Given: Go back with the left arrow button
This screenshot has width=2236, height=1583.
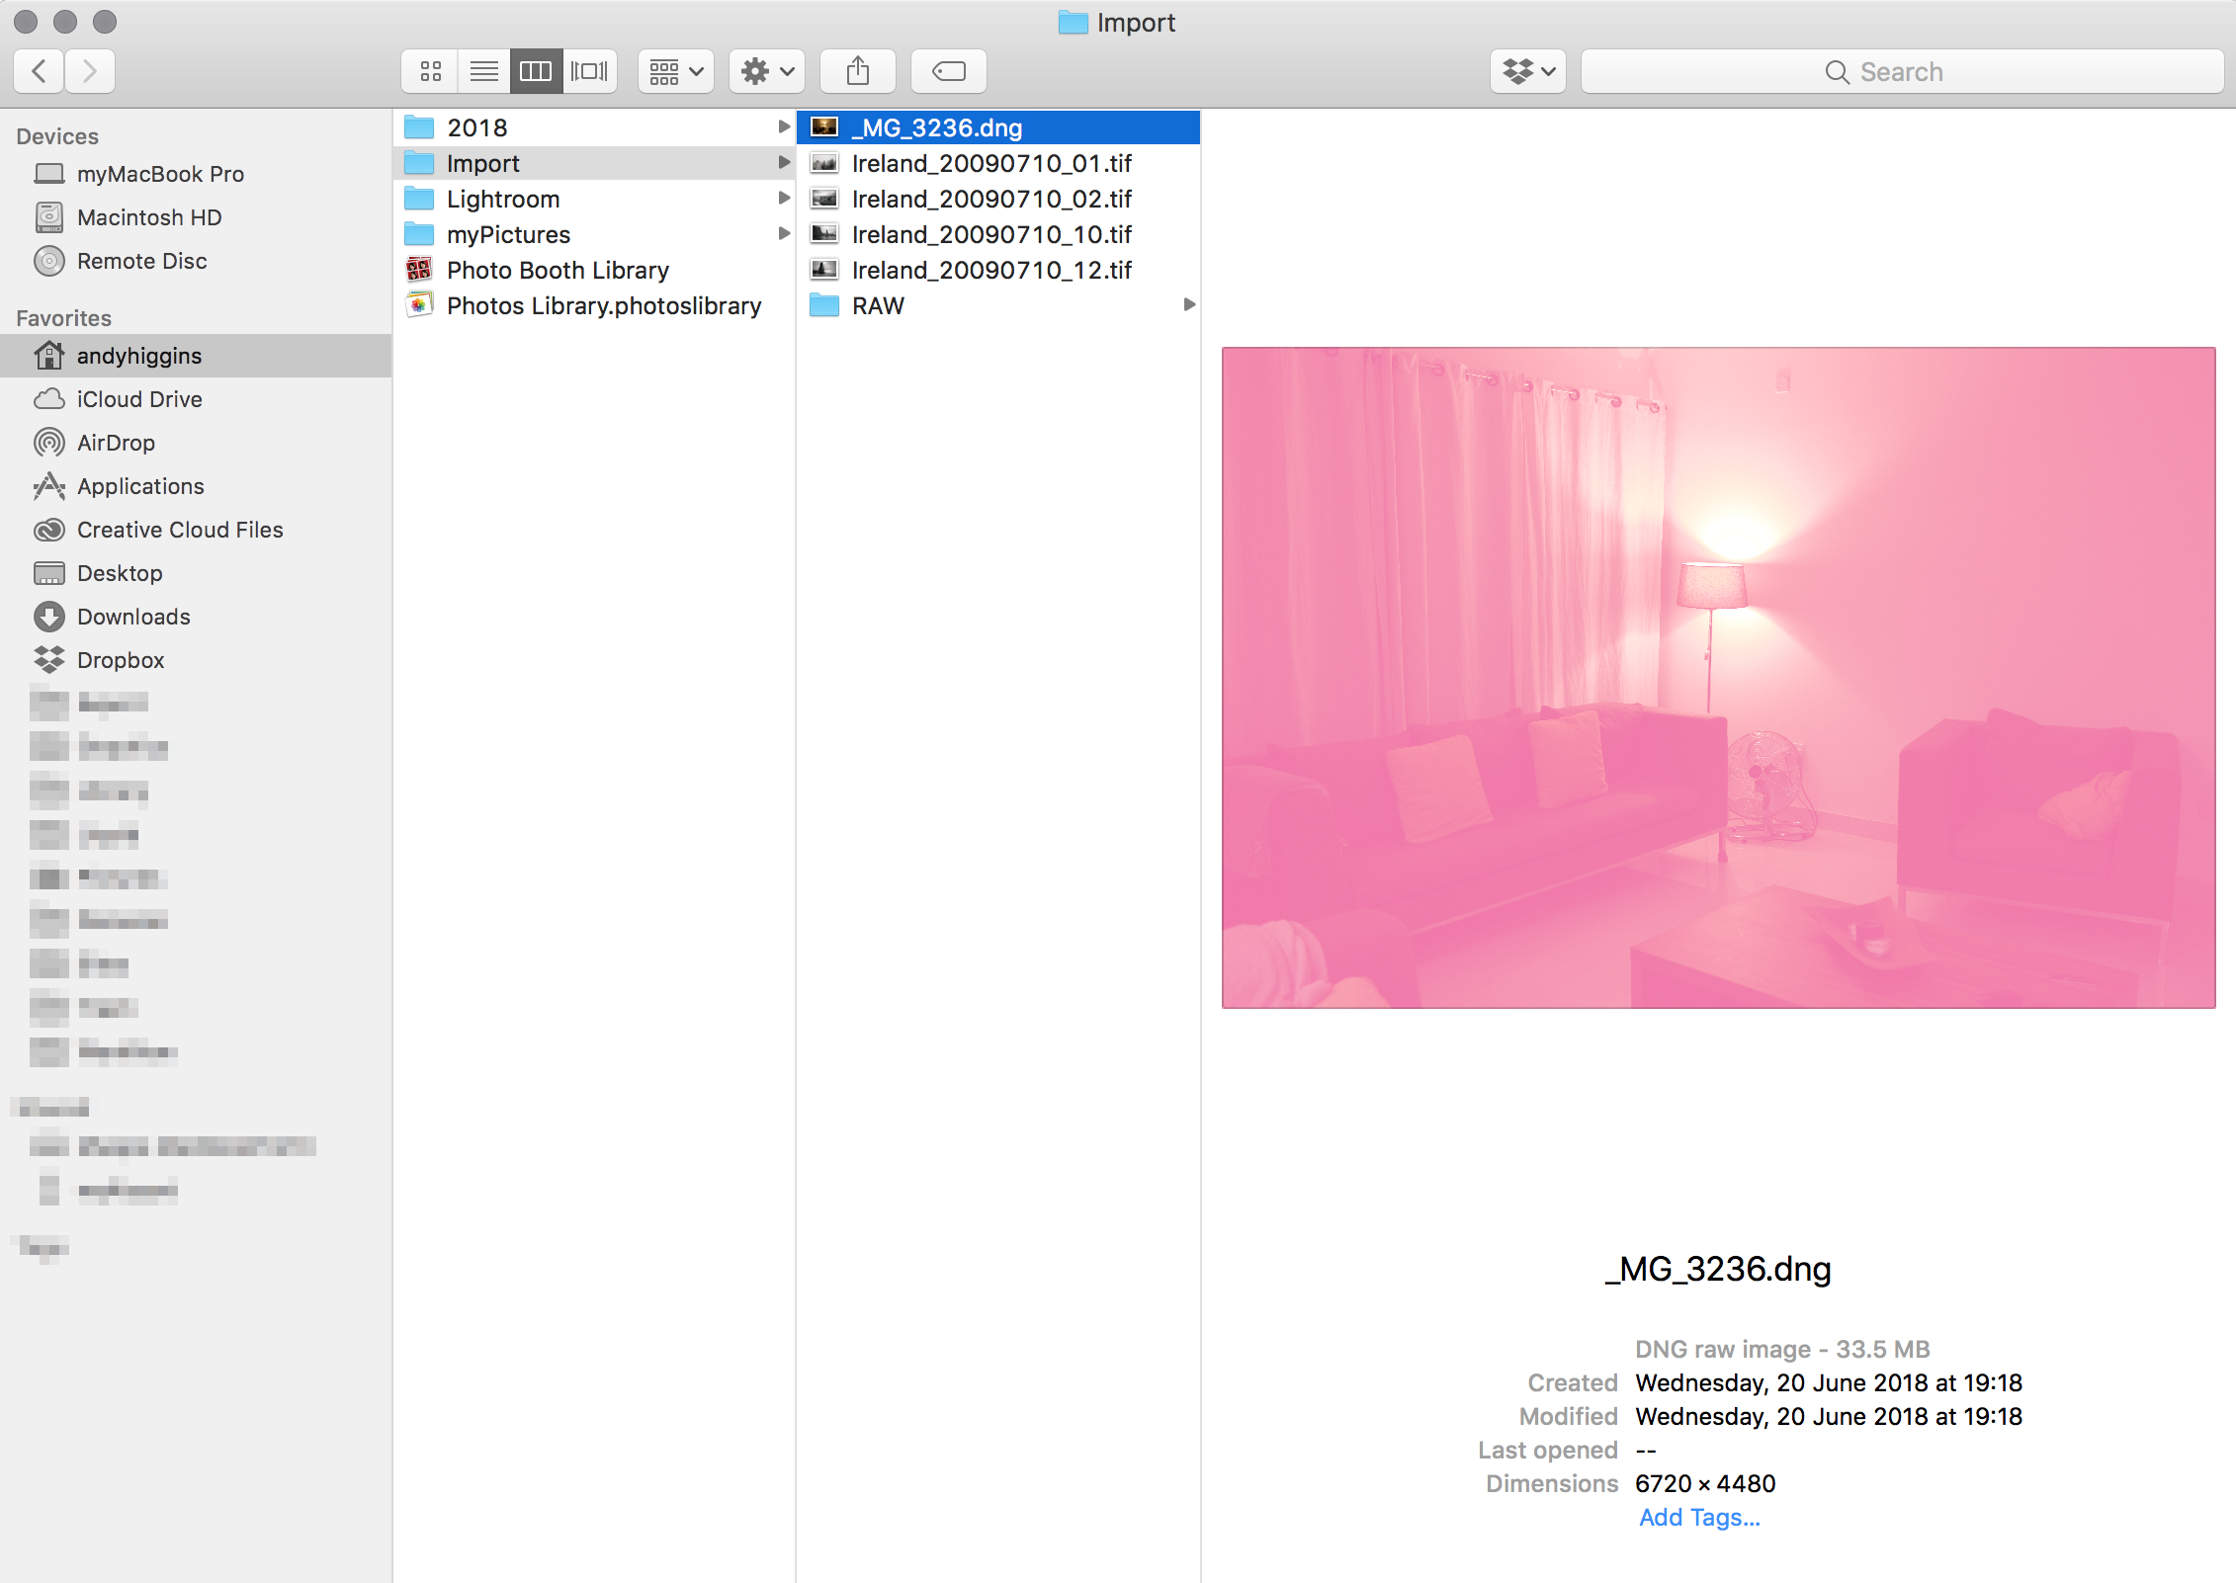Looking at the screenshot, I should (40, 71).
